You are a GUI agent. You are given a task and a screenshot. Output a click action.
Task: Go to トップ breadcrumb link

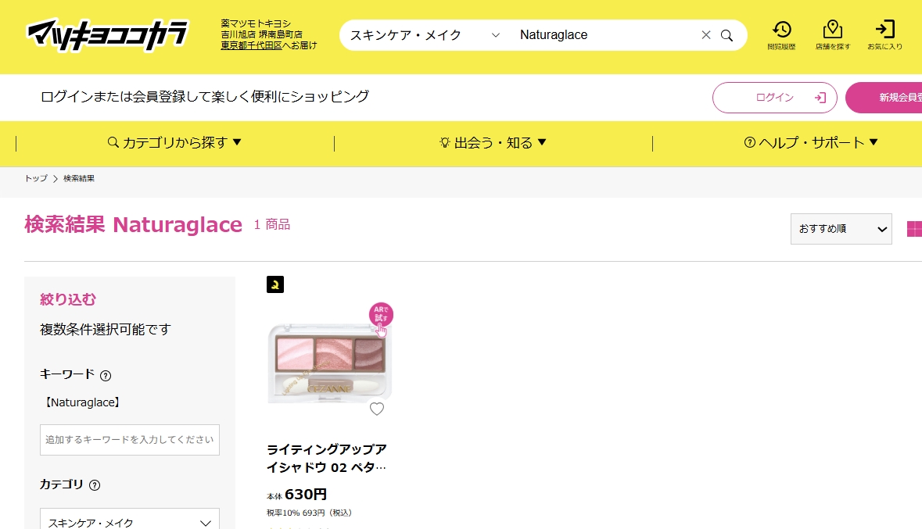(x=36, y=179)
